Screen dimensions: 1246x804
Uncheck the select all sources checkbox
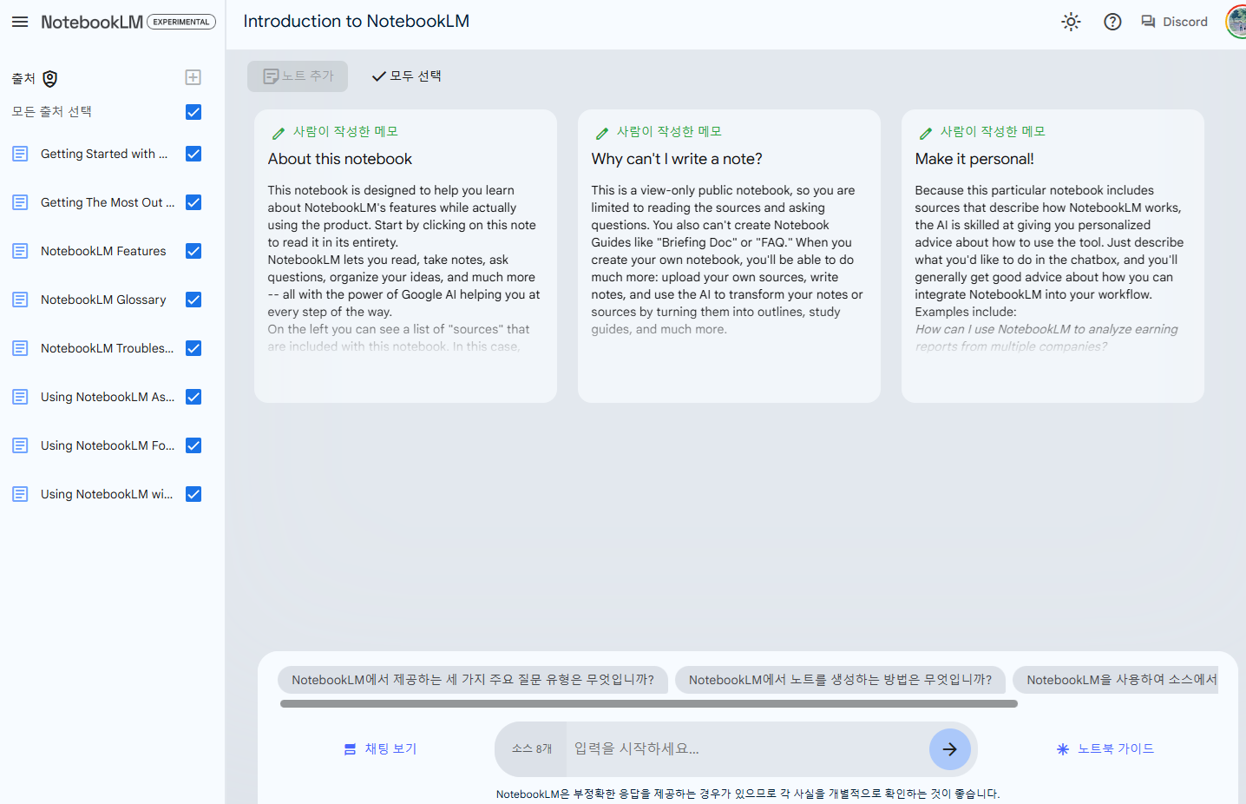[193, 112]
